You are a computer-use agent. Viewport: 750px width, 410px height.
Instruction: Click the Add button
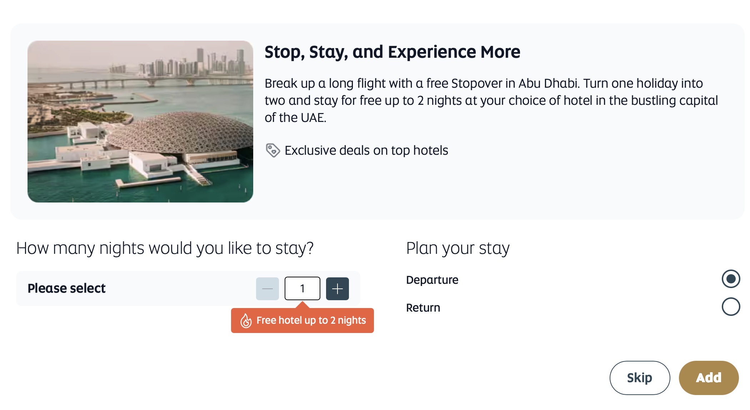point(709,378)
